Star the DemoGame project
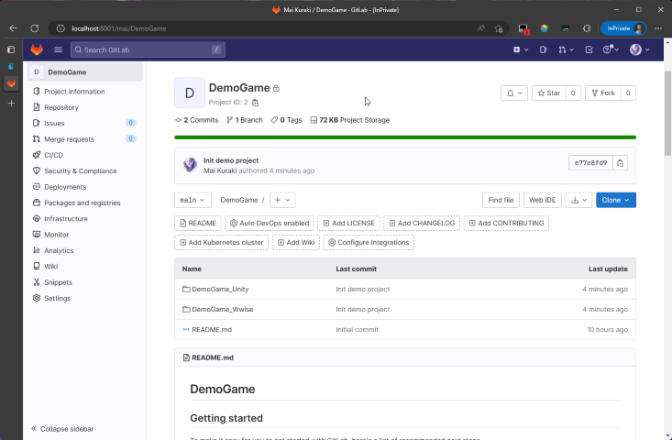This screenshot has height=440, width=672. (548, 93)
